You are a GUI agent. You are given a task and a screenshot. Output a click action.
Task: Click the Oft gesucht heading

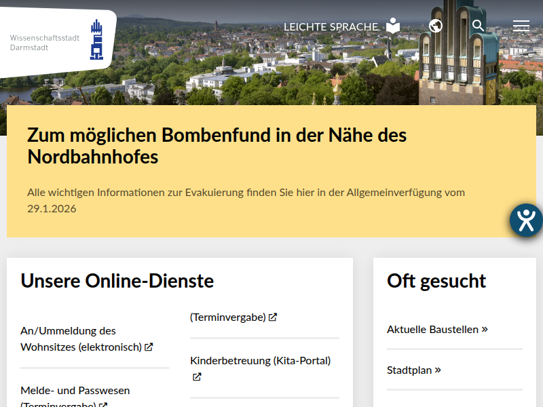[436, 281]
